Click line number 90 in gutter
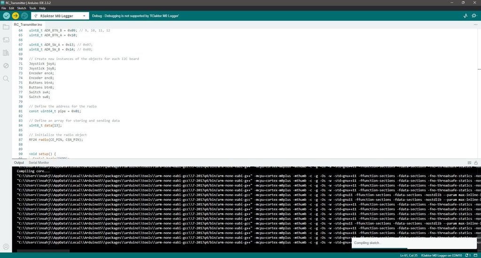This screenshot has width=481, height=258. [x=21, y=154]
